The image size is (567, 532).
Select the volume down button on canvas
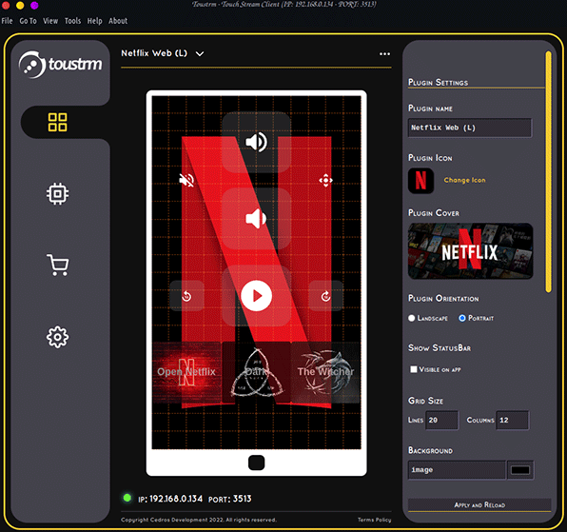pyautogui.click(x=256, y=219)
